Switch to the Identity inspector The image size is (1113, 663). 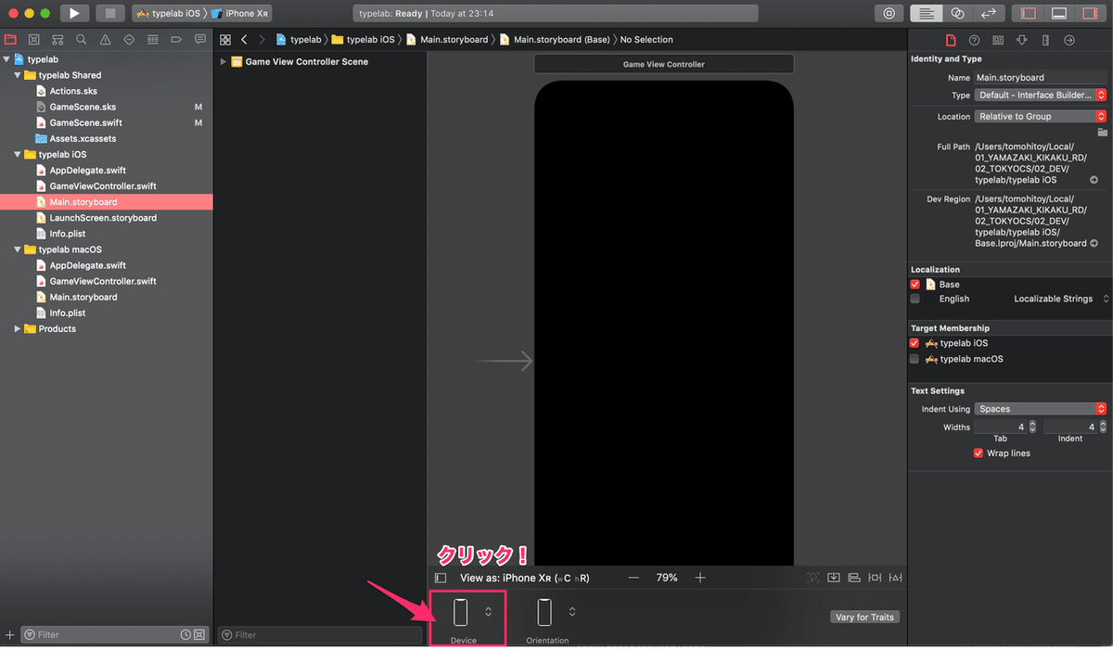tap(998, 40)
